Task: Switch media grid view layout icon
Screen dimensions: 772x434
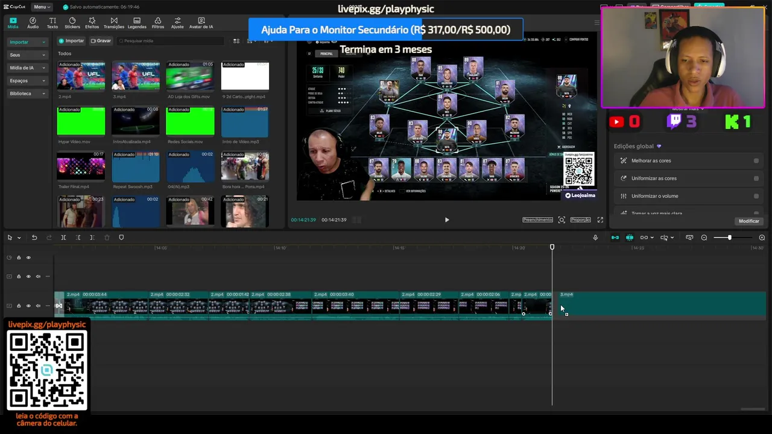Action: point(236,41)
